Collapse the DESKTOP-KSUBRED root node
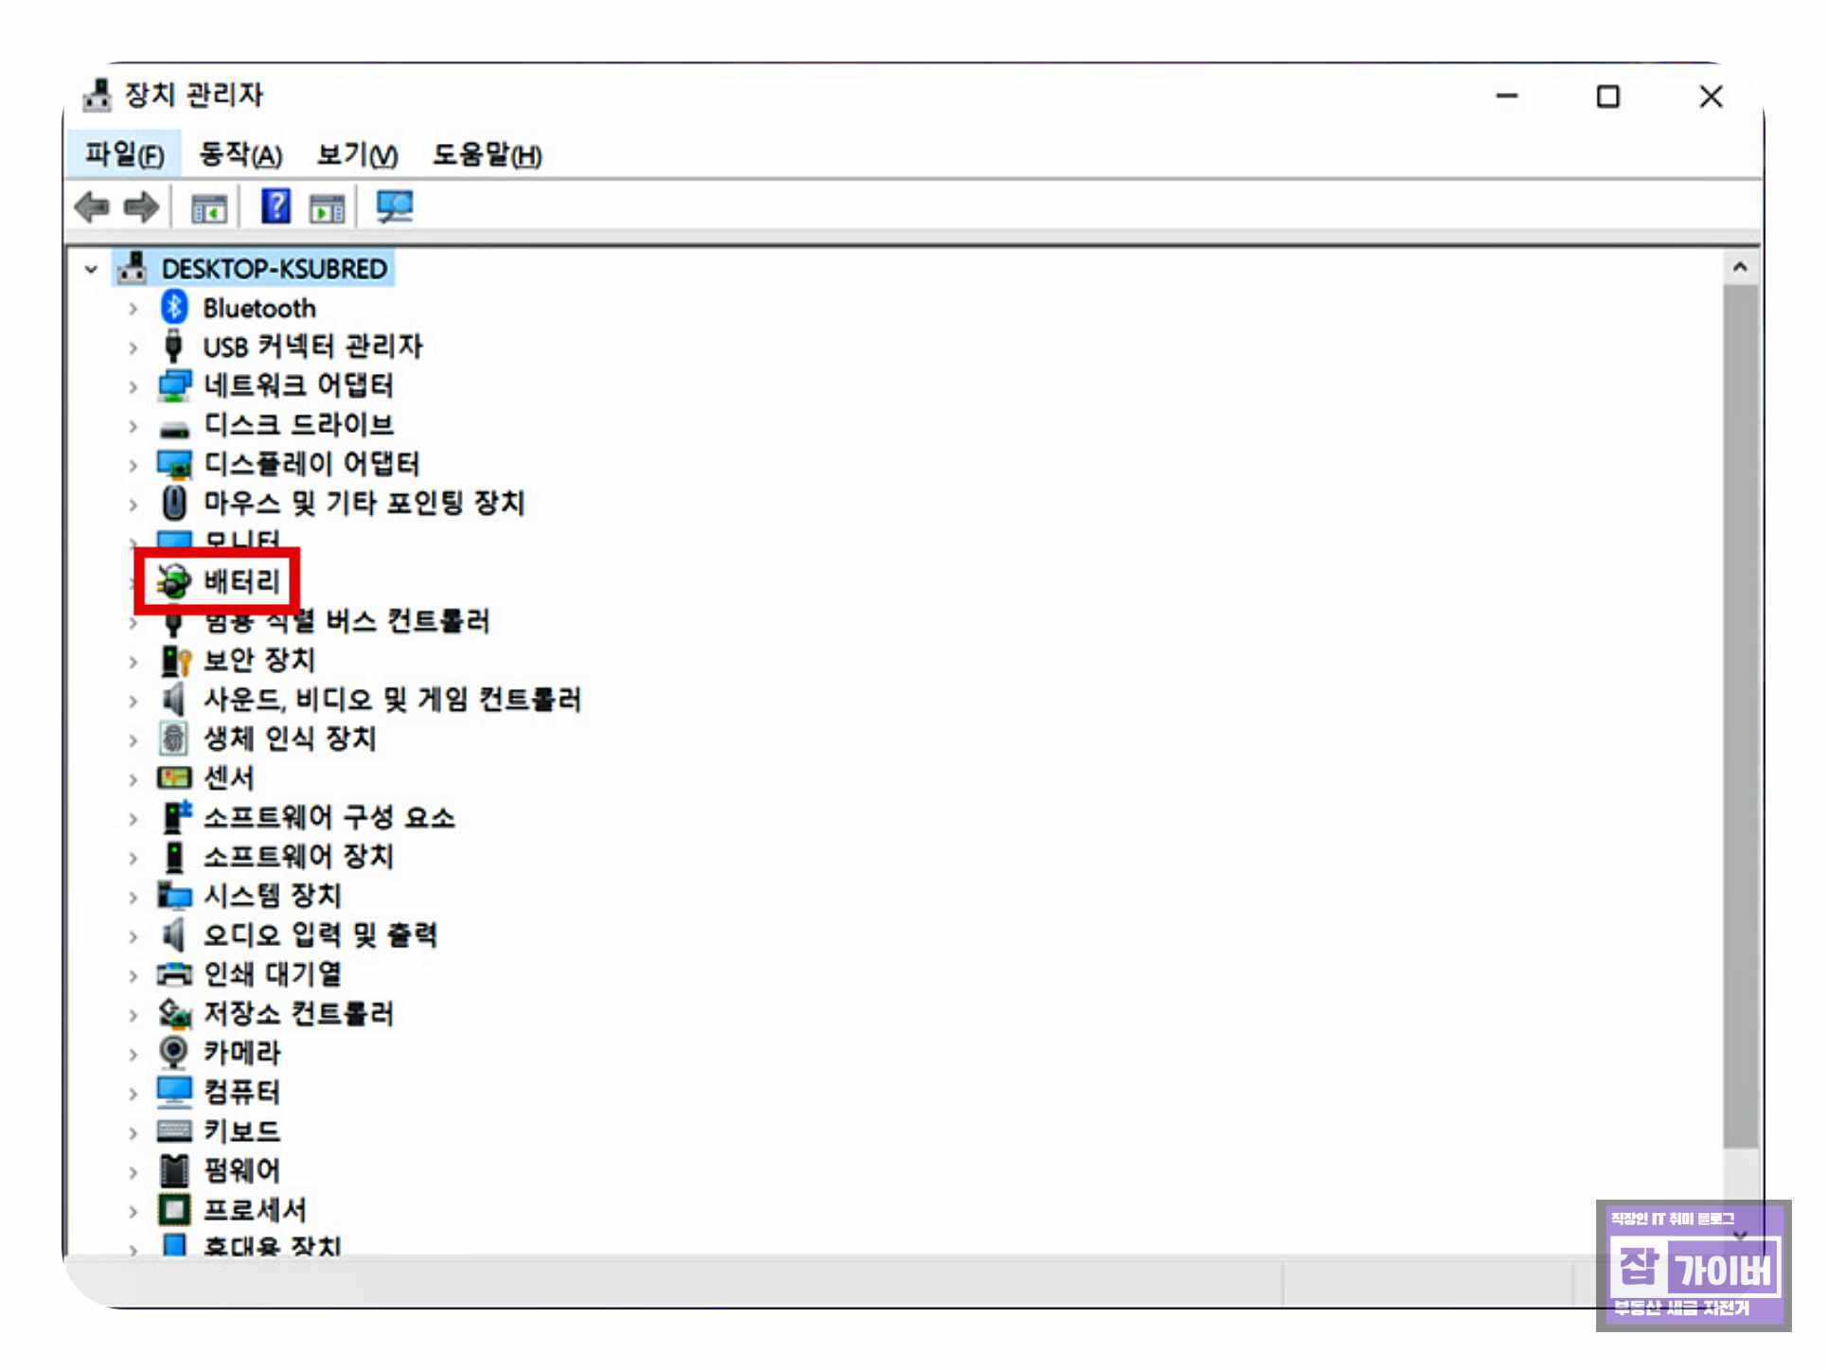Screen dimensions: 1827x1371 pyautogui.click(x=91, y=269)
